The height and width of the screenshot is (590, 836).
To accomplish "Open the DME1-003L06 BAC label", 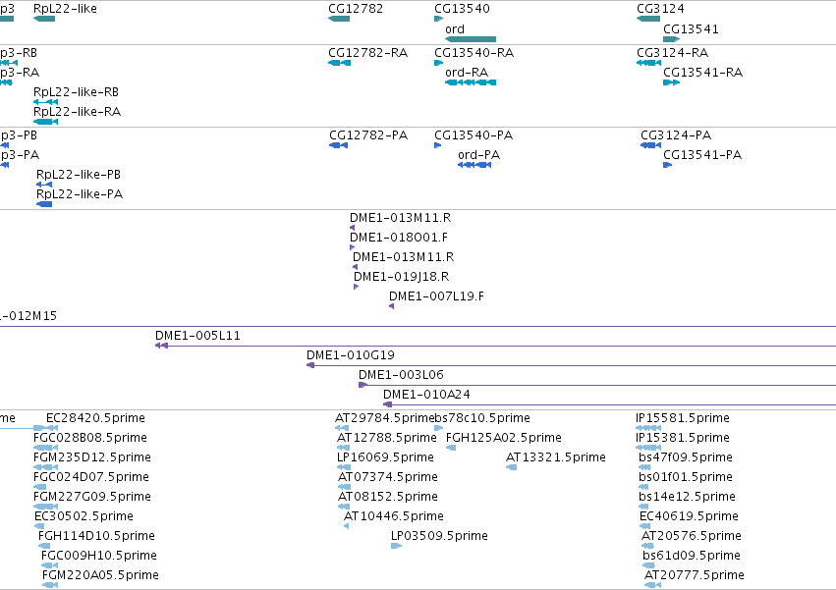I will pos(401,375).
